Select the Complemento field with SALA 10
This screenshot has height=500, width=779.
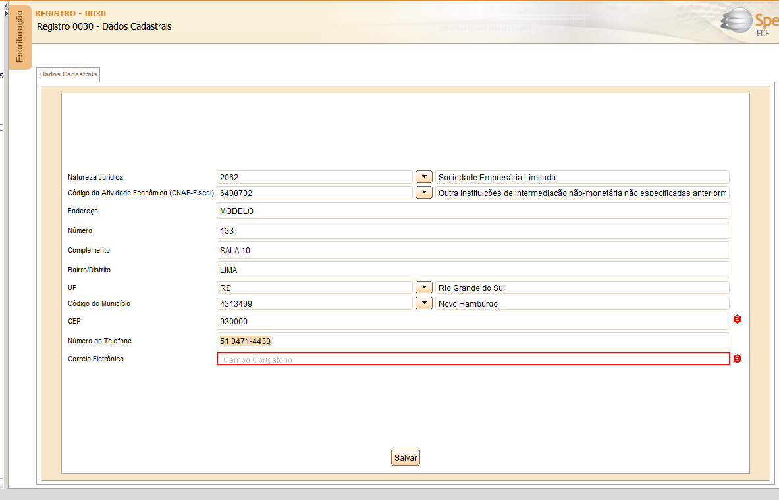click(x=473, y=250)
